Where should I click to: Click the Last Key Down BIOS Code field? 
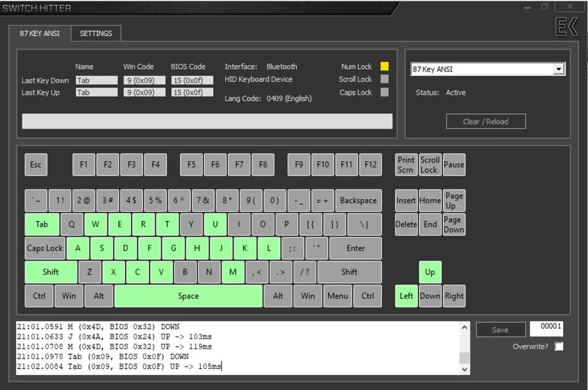pyautogui.click(x=192, y=81)
